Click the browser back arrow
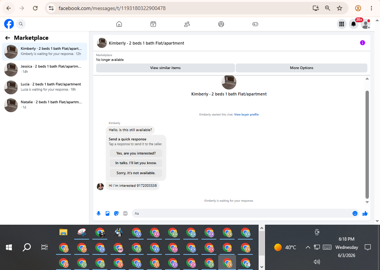Image resolution: width=380 pixels, height=270 pixels. 9,8
